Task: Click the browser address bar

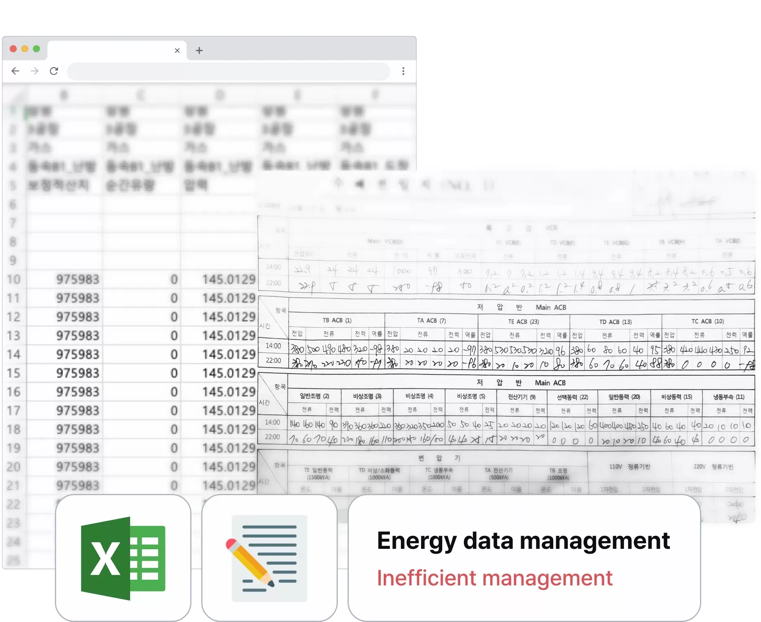Action: click(x=228, y=72)
